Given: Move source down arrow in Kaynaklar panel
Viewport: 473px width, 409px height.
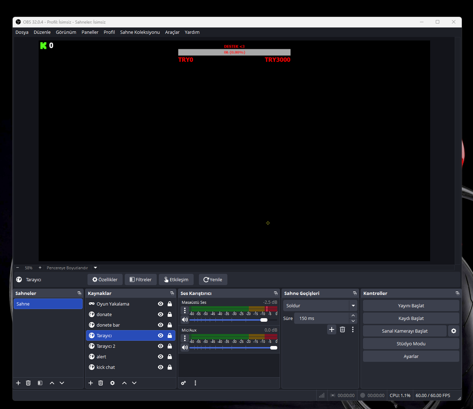Looking at the screenshot, I should click(x=134, y=383).
